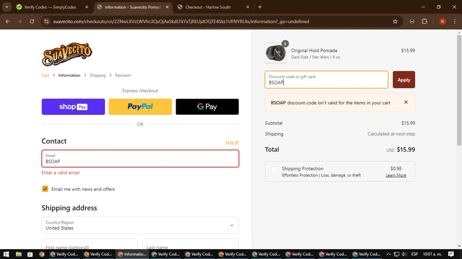Screen dimensions: 462x259
Task: Click the Payment breadcrumb step
Action: tap(123, 75)
